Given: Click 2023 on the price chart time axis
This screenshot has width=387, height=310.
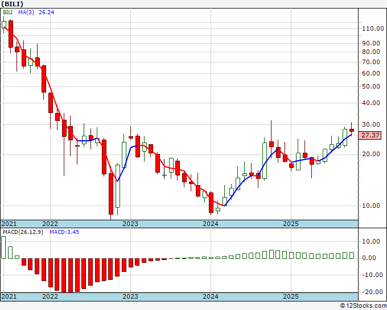Looking at the screenshot, I should tap(130, 224).
